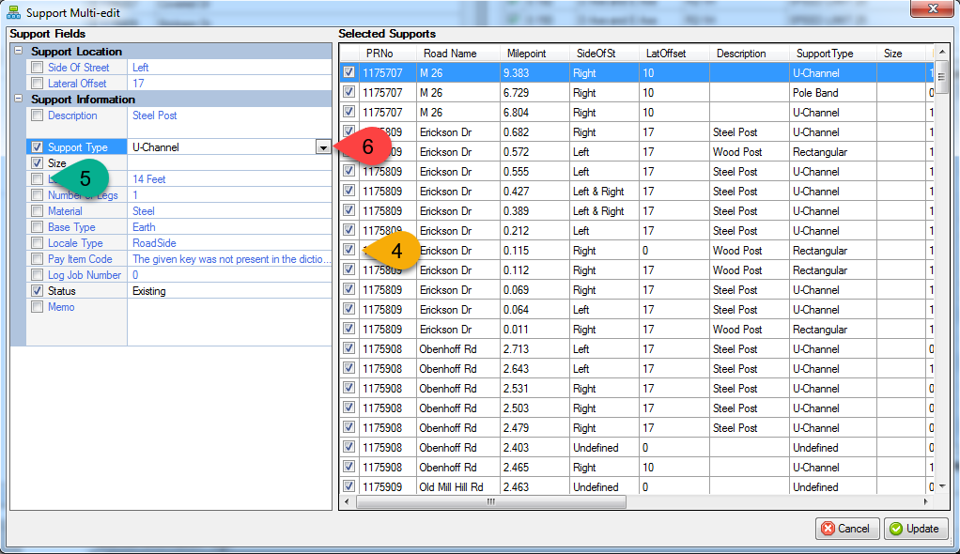Click the Support Multi-edit title bar icon
This screenshot has height=554, width=960.
coord(13,11)
